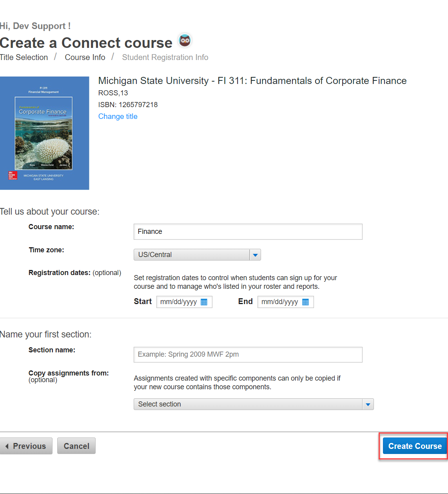Click the Hi, Dev Support ! greeting

point(35,26)
